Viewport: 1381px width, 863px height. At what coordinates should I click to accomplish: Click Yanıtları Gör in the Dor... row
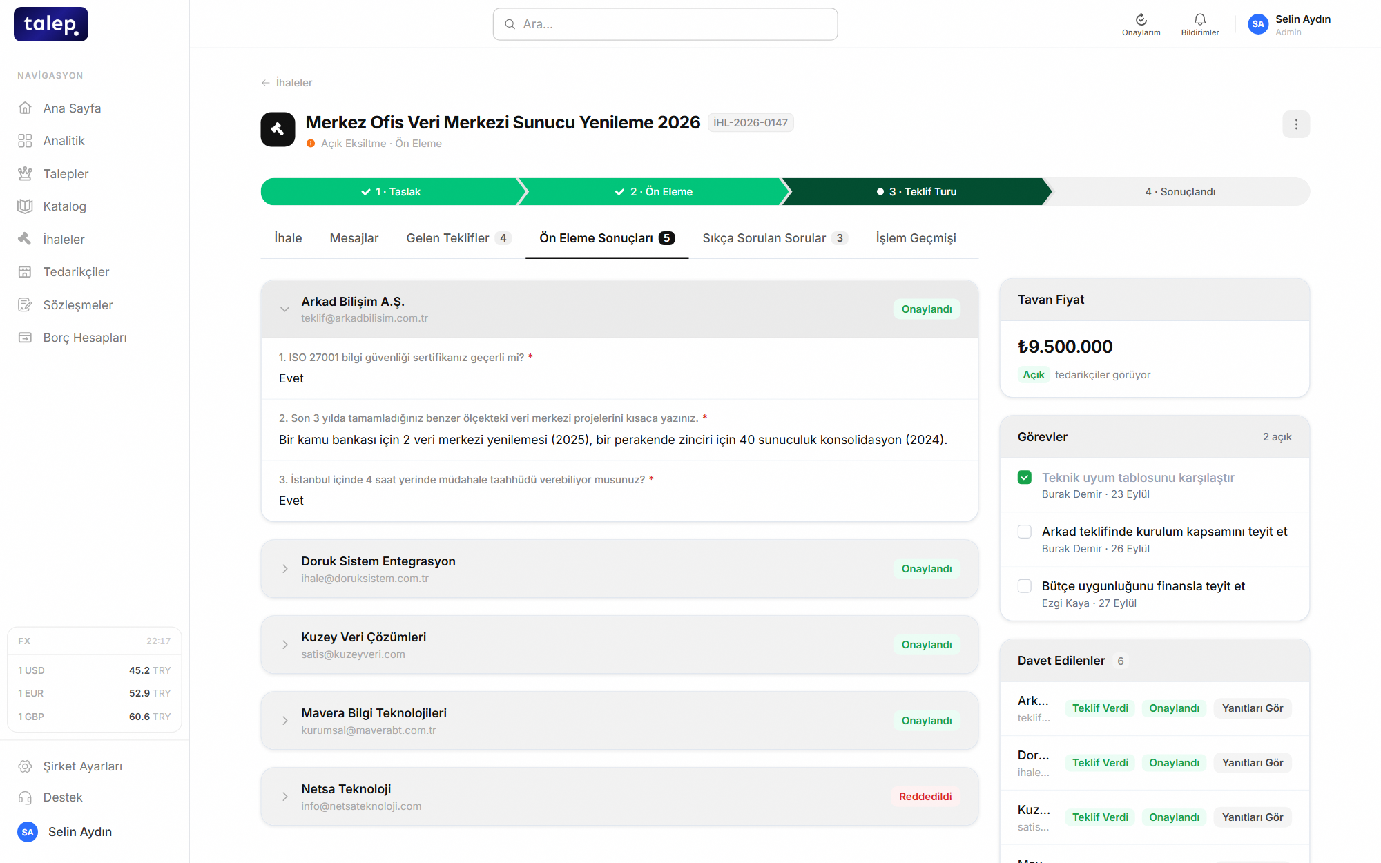tap(1252, 763)
